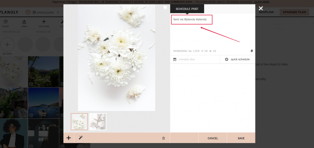Close the schedule post dialog with X
Image resolution: width=314 pixels, height=148 pixels.
click(x=261, y=8)
